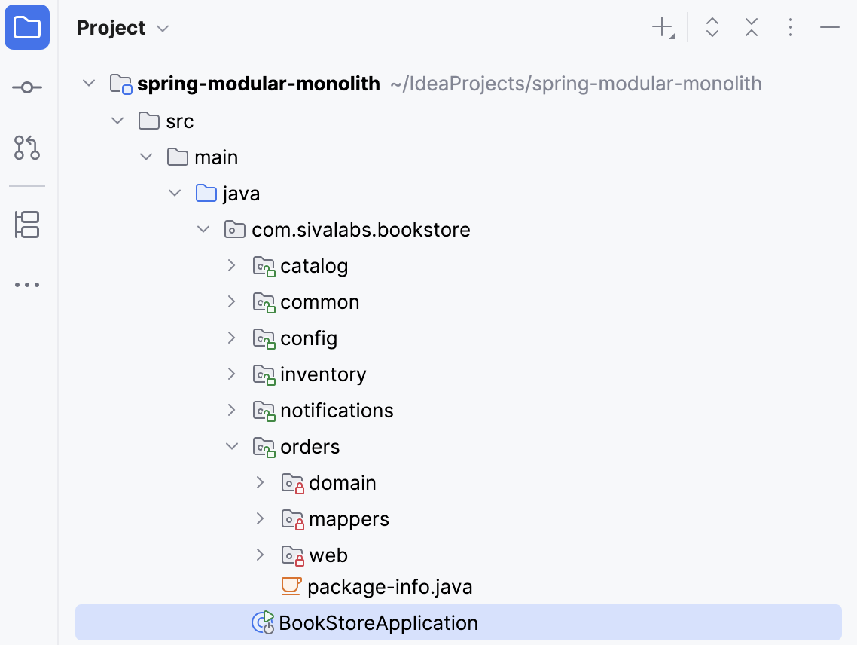Show more tool windows via ellipsis icon
The image size is (857, 645).
(27, 284)
